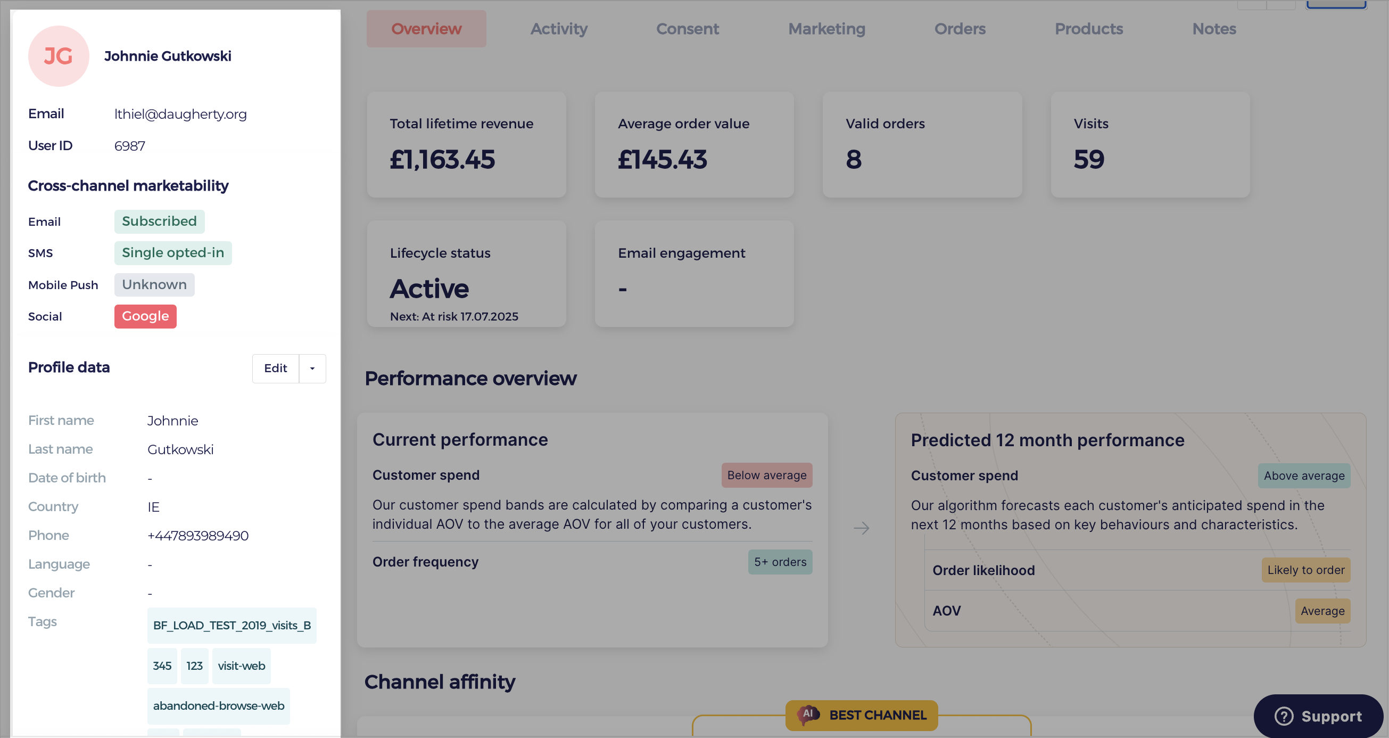Go to the Orders tab
This screenshot has height=738, width=1389.
(960, 29)
